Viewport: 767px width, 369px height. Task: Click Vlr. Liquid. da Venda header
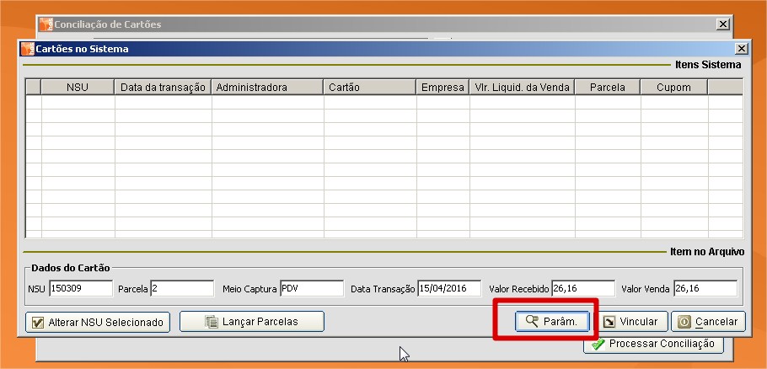[523, 88]
